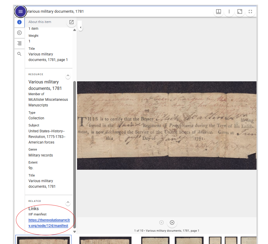This screenshot has width=268, height=244.
Task: Open the canvas index panel
Action: coord(19,43)
